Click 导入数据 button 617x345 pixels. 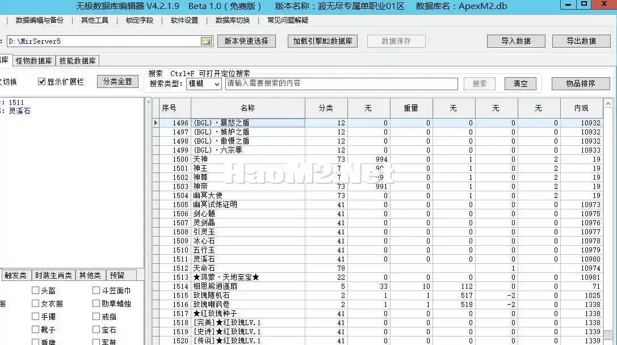[x=516, y=41]
